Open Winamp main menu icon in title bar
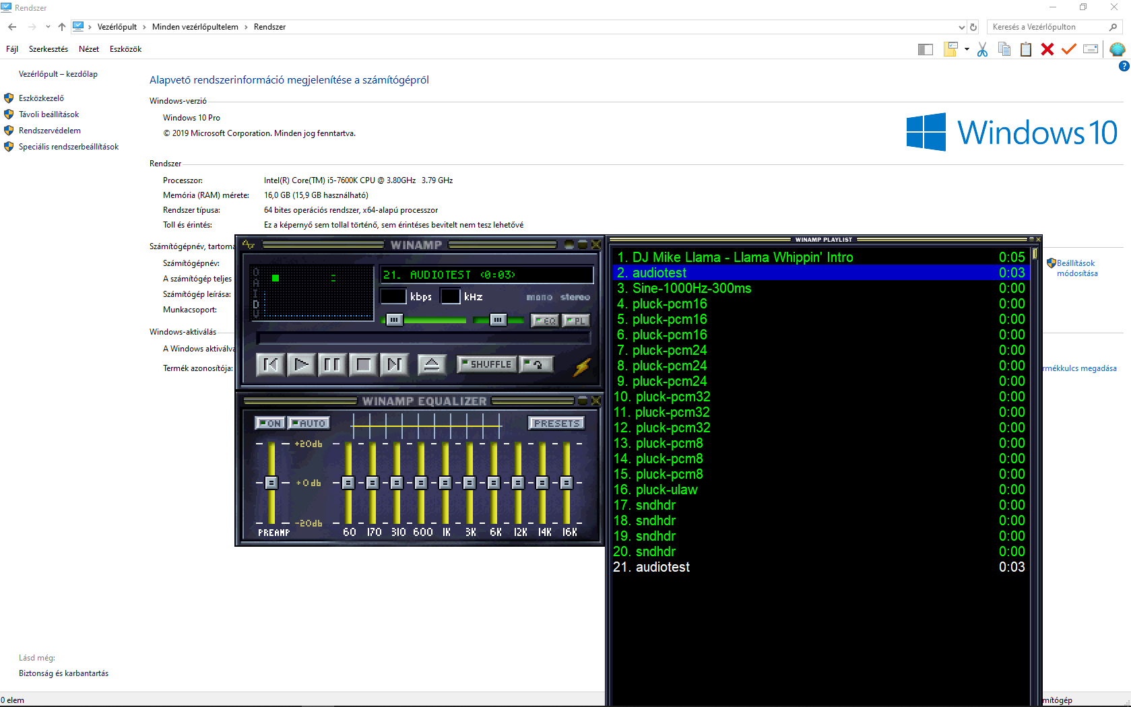 249,244
